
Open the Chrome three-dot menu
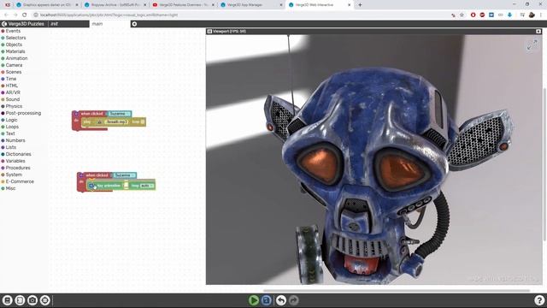click(x=541, y=15)
